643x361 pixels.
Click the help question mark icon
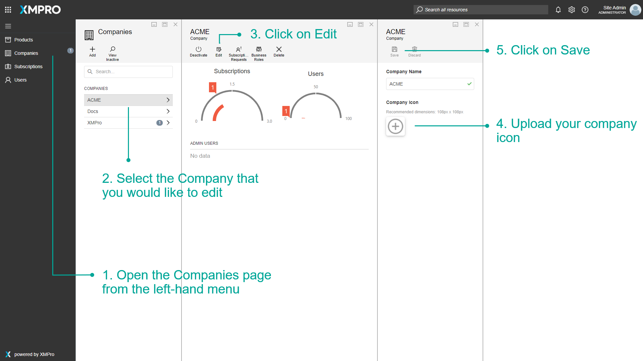point(585,10)
